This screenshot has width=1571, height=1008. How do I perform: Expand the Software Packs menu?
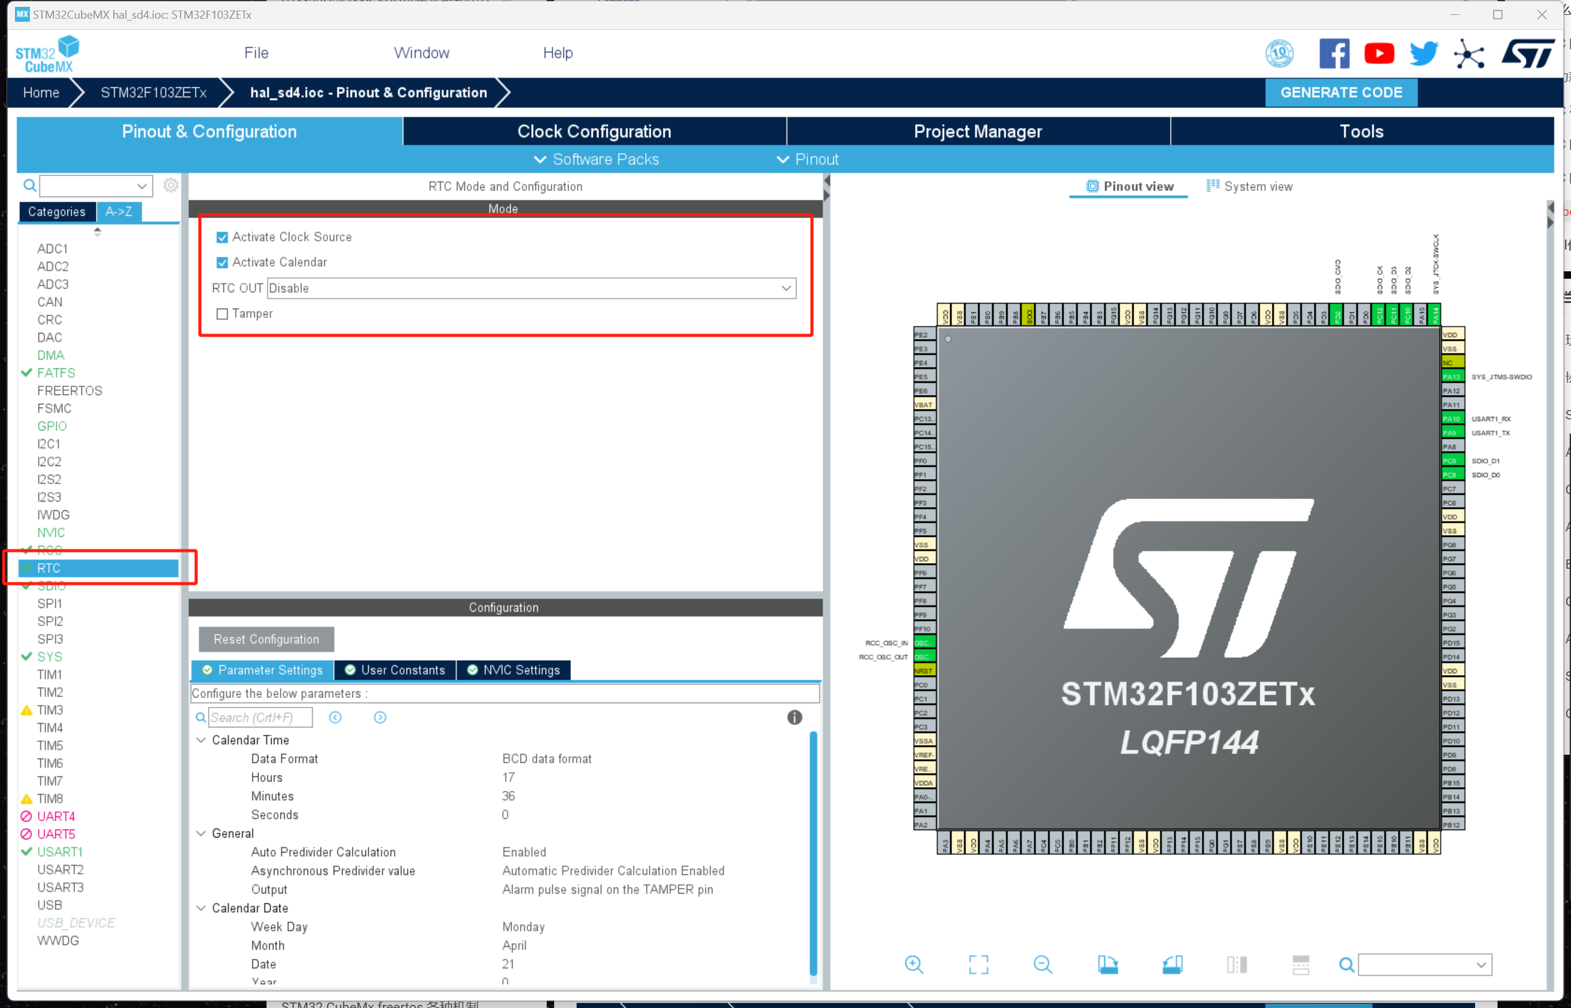[597, 159]
